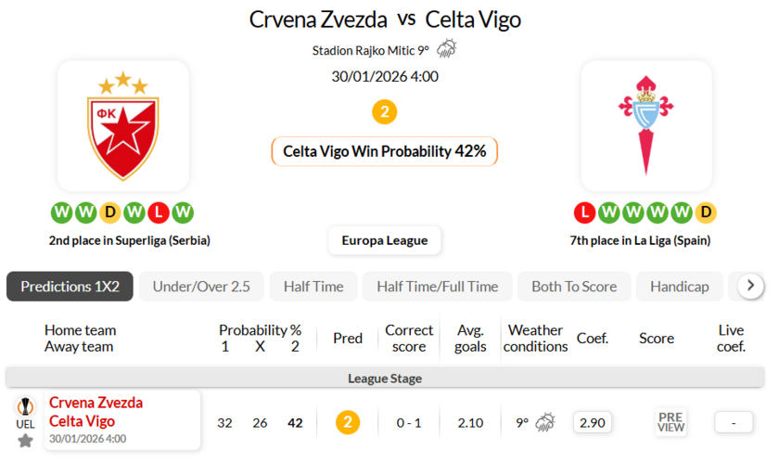The width and height of the screenshot is (779, 462).
Task: Open the PREVIEW match button
Action: coord(670,423)
